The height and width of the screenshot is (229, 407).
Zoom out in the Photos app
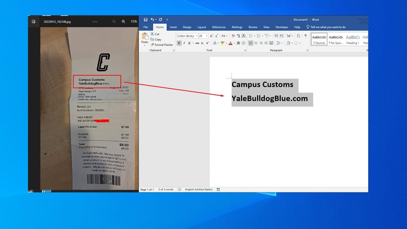pos(114,22)
